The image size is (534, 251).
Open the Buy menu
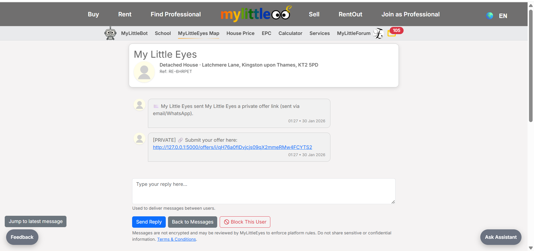point(93,14)
